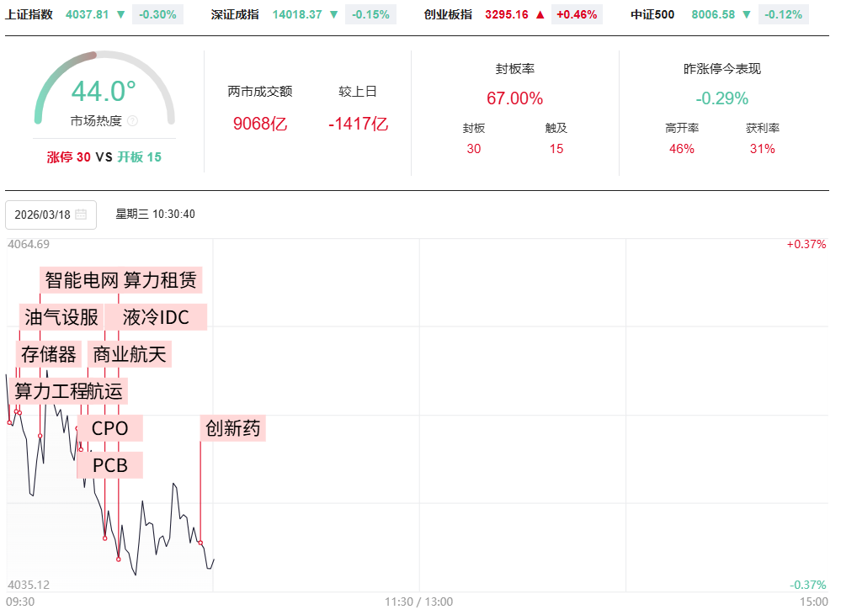
Task: Click the 油气设服 sector tag
Action: coord(61,317)
